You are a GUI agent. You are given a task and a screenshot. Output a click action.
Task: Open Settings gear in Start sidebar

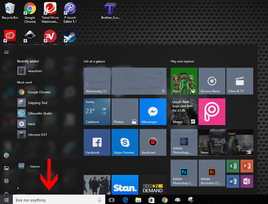pyautogui.click(x=7, y=181)
